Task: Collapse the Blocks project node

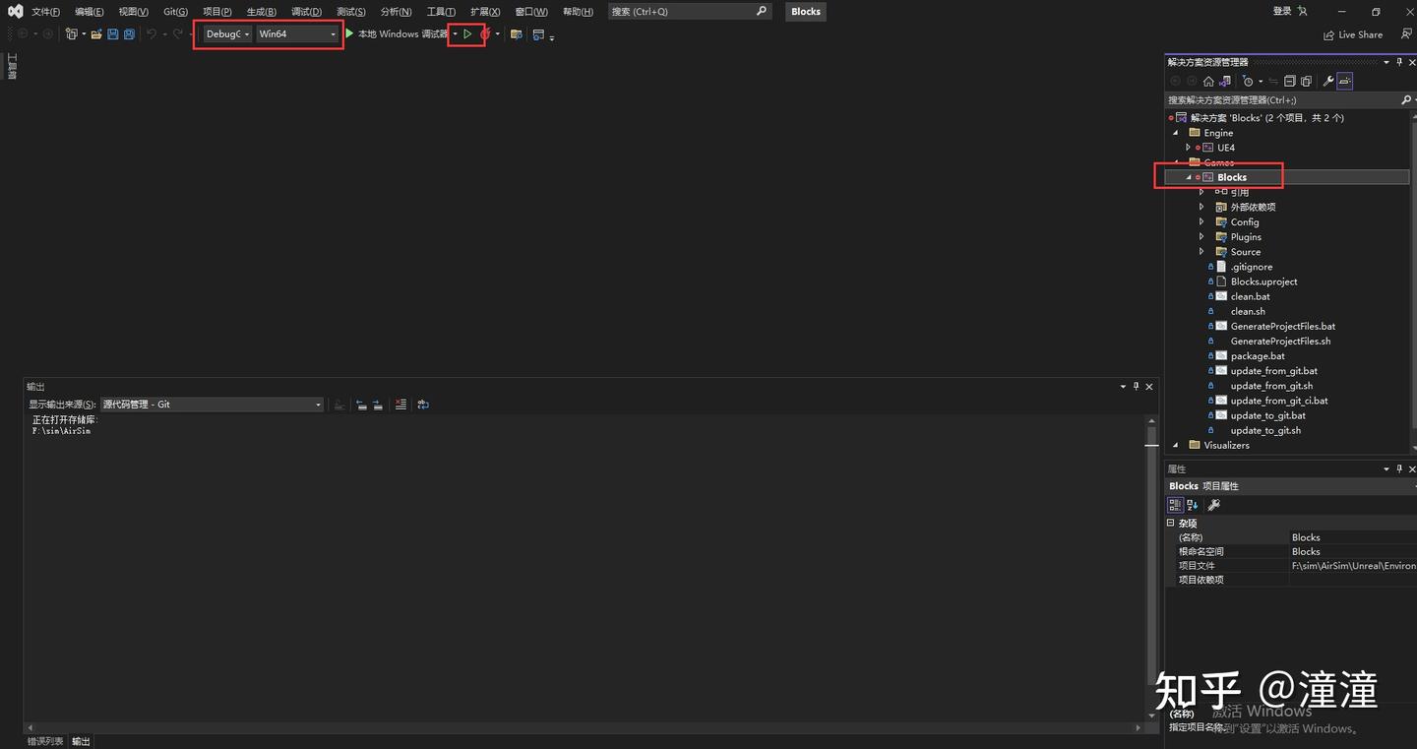Action: point(1189,177)
